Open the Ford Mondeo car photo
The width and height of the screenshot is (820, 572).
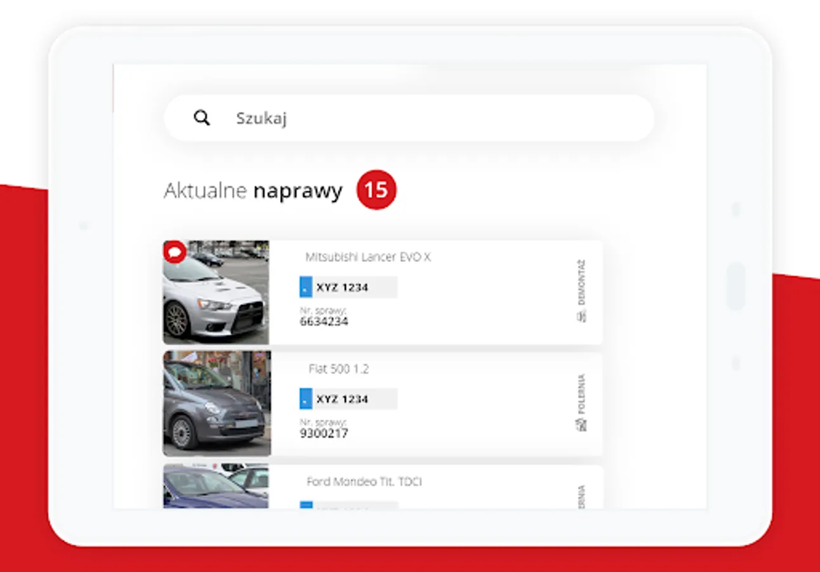(216, 486)
